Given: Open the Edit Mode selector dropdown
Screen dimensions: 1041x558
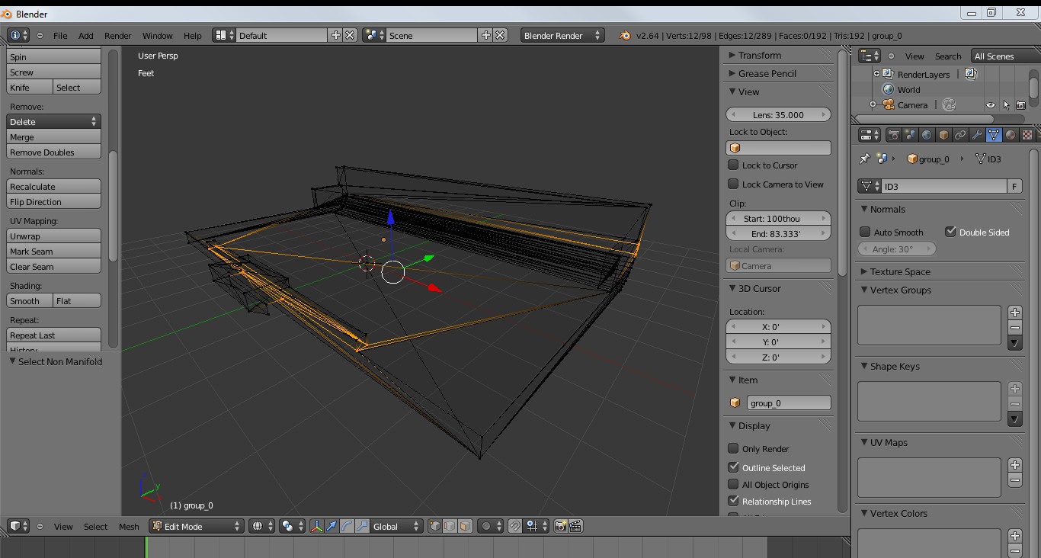Looking at the screenshot, I should pos(197,526).
